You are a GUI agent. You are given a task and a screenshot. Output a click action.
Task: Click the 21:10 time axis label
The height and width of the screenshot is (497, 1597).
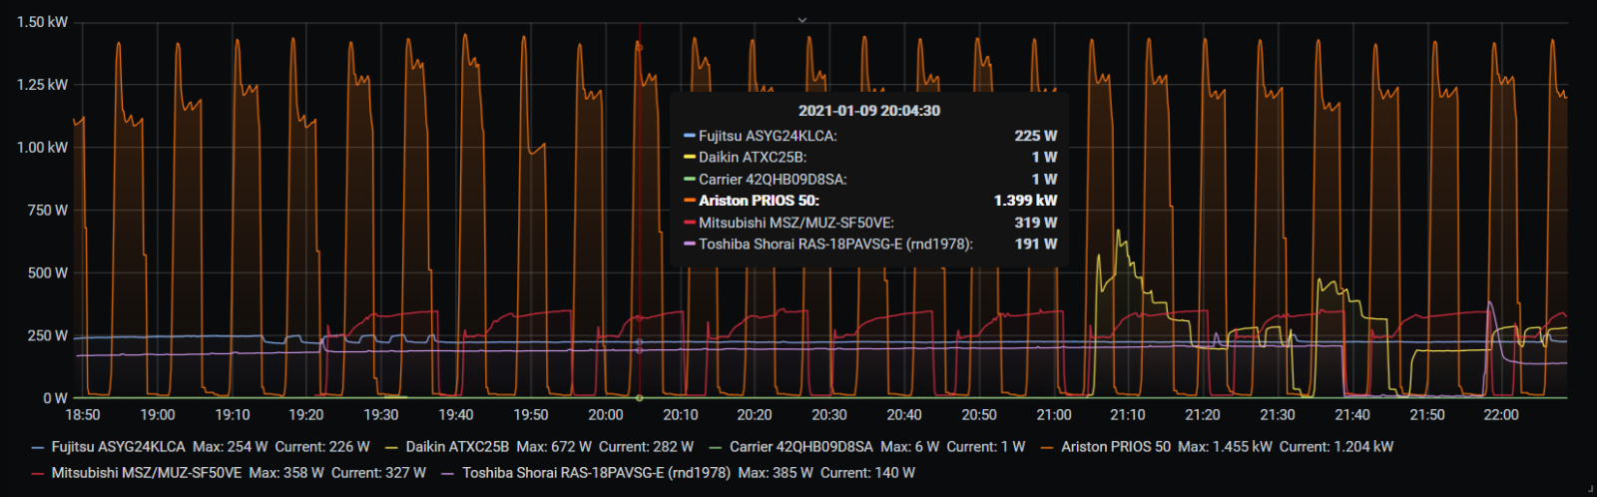(1128, 415)
